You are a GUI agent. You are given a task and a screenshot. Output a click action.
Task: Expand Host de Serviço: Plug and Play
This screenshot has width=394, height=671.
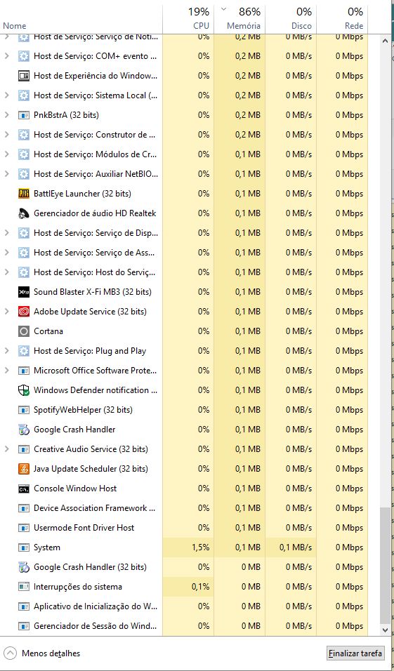[x=6, y=351]
